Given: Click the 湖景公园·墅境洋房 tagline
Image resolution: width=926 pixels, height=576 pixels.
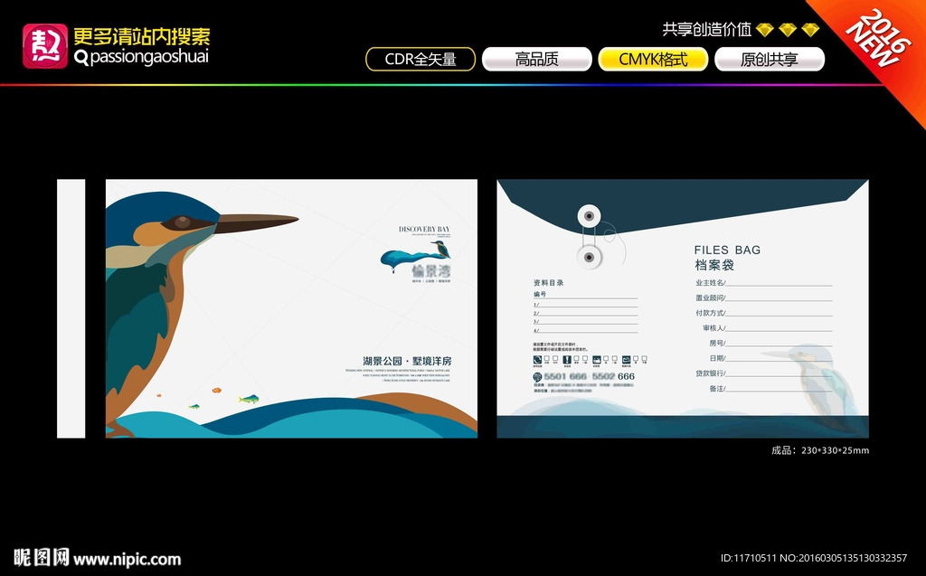Looking at the screenshot, I should tap(407, 361).
